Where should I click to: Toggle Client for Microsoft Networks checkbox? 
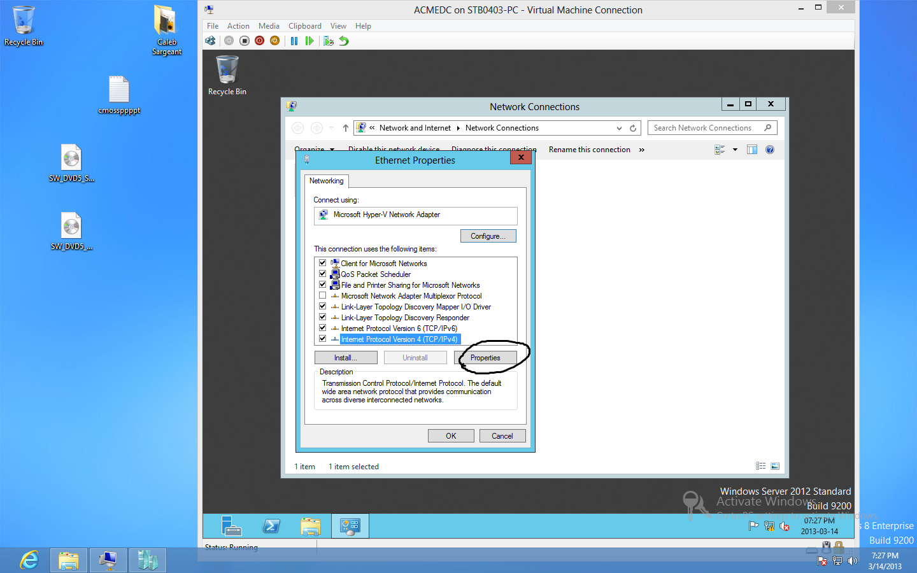coord(322,263)
